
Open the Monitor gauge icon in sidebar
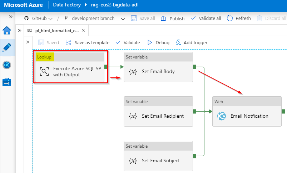[x=7, y=65]
